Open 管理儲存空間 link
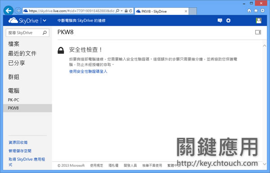Viewport: 270px width, 173px height. (20, 151)
